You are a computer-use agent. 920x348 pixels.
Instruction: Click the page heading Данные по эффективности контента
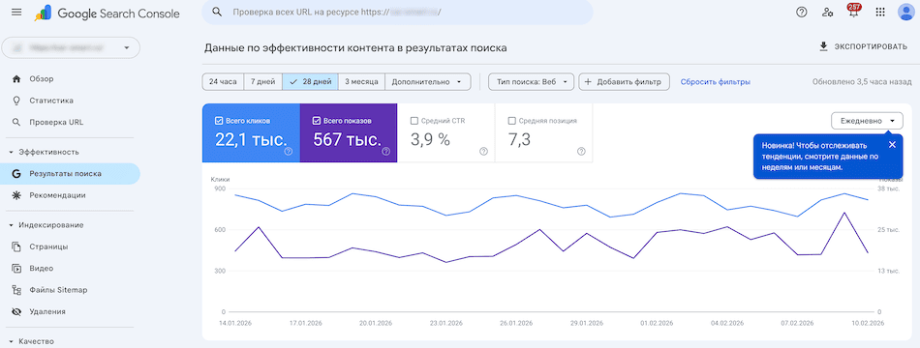point(355,48)
